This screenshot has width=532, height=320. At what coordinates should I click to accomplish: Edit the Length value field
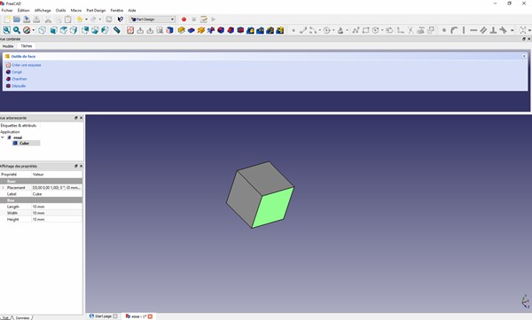[57, 207]
